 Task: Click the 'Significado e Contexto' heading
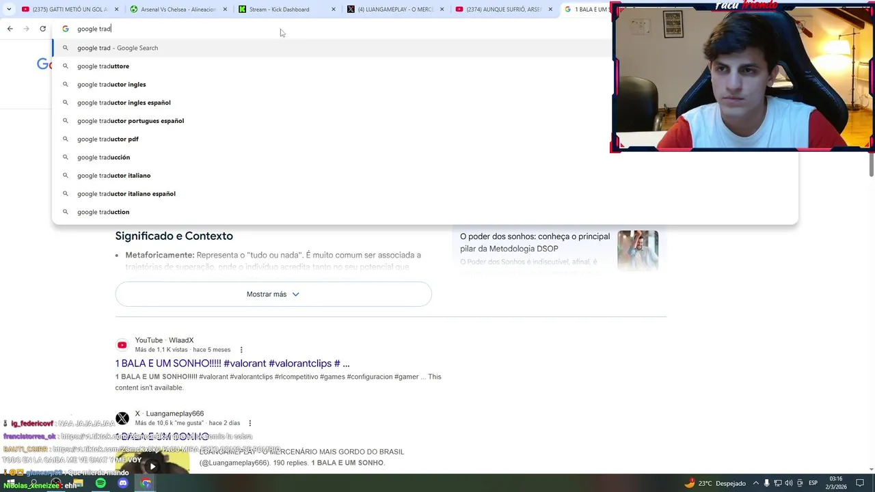click(174, 236)
